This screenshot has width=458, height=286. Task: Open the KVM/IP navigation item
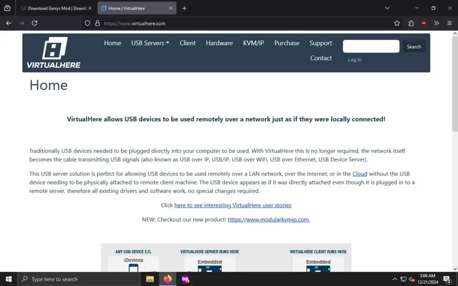point(253,43)
